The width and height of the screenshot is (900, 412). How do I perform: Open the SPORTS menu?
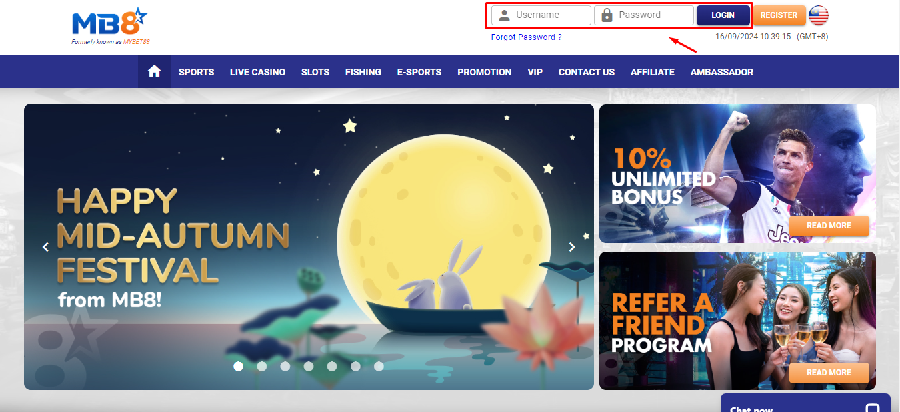[x=196, y=71]
